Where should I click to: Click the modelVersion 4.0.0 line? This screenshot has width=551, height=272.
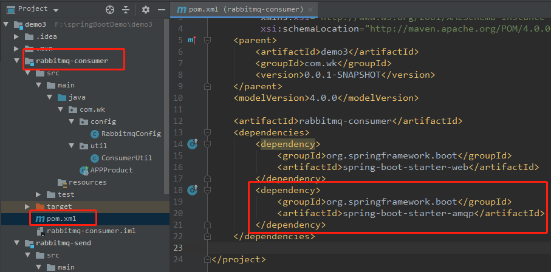click(326, 98)
